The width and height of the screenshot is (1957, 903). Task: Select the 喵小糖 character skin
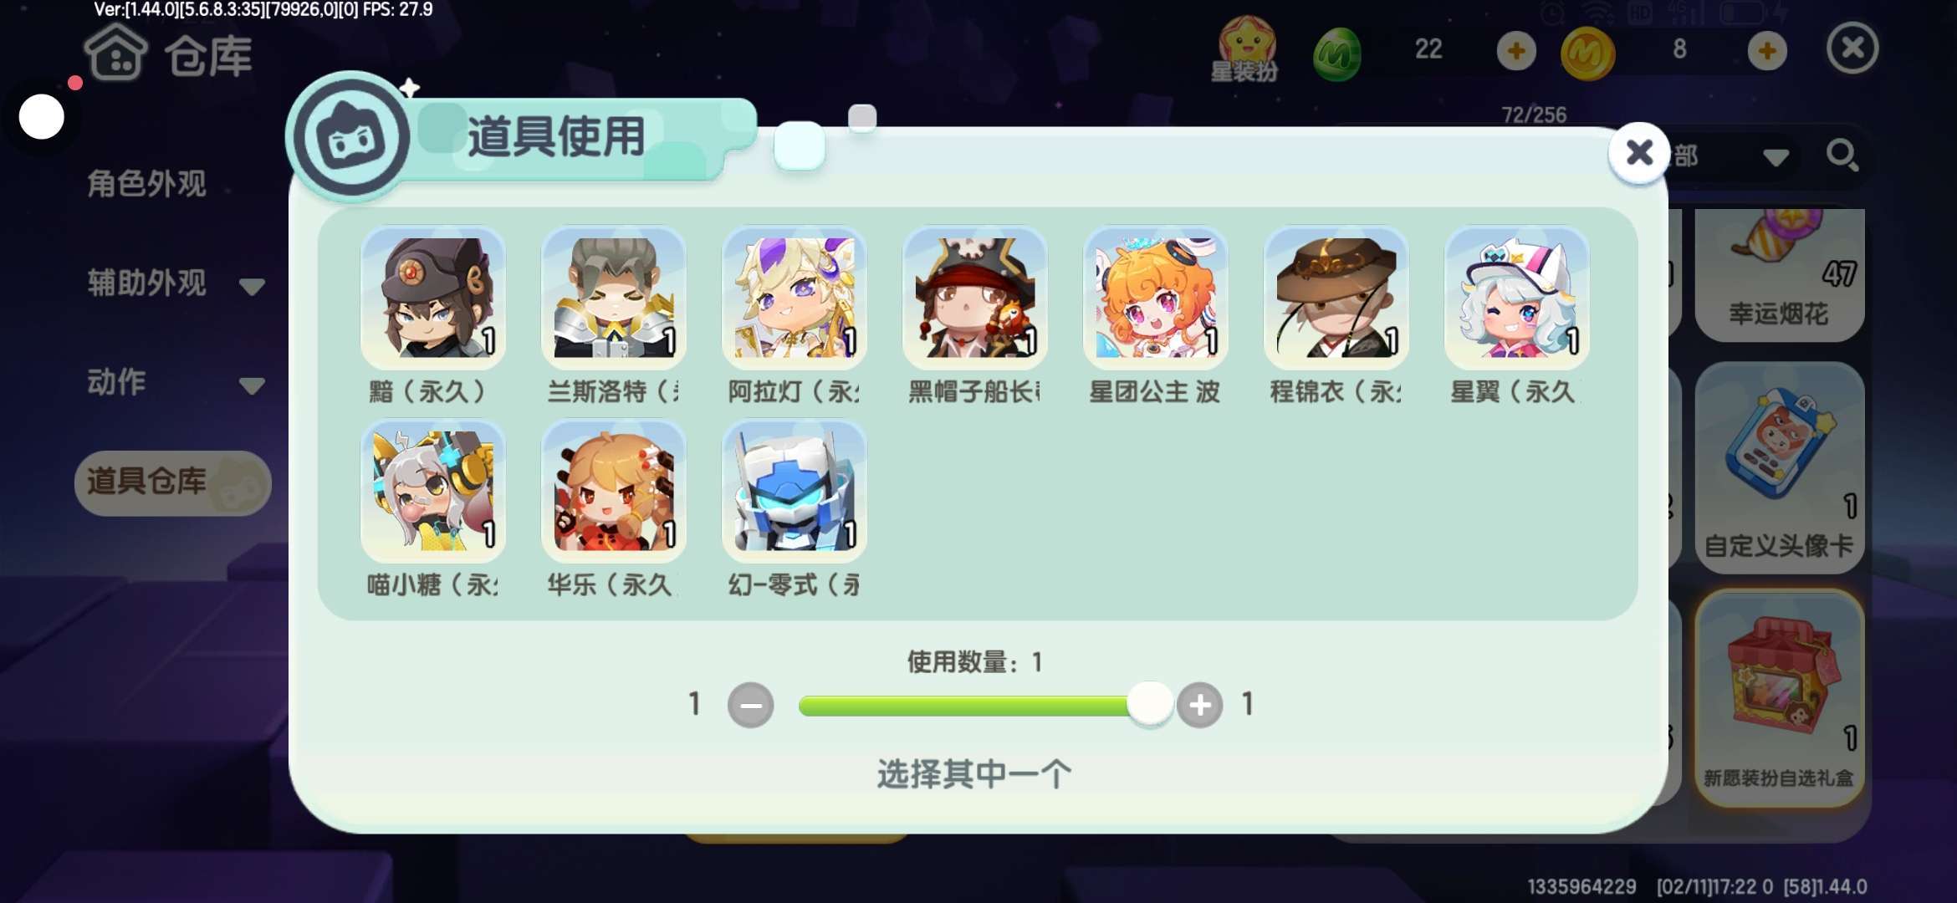(432, 492)
